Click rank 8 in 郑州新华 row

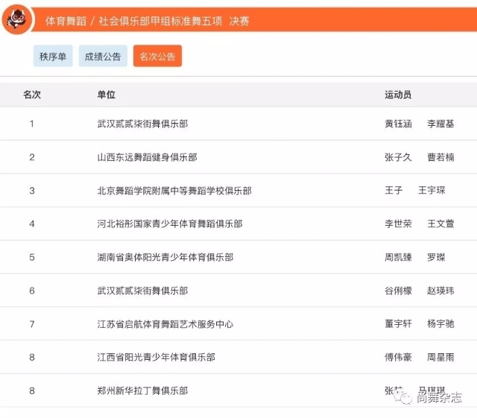click(x=32, y=390)
